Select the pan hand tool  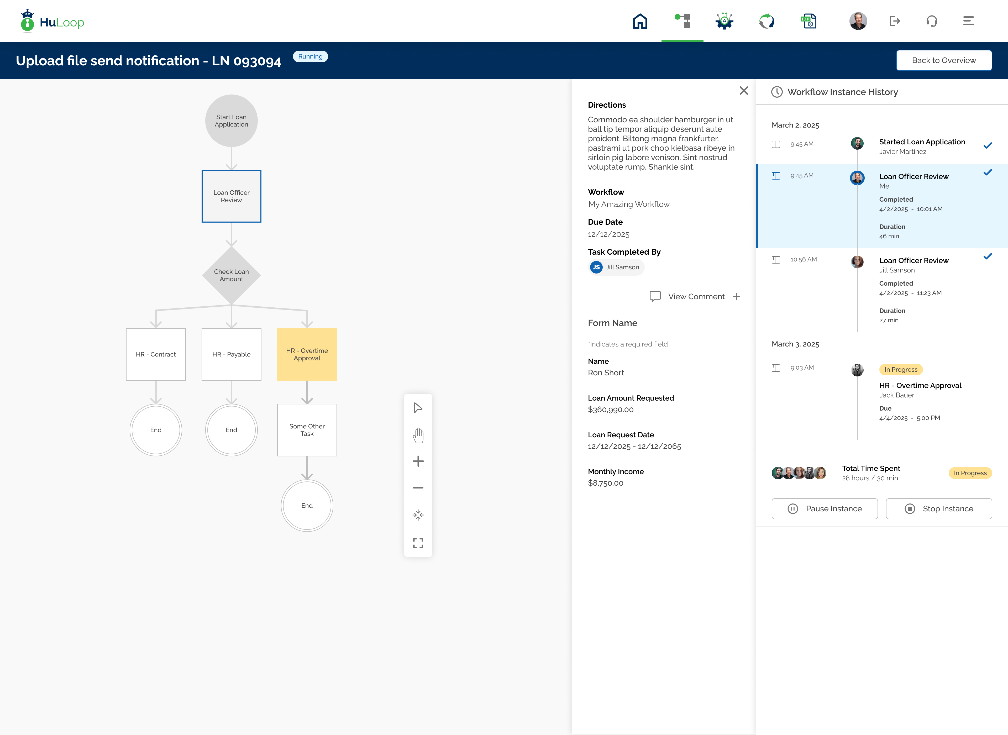[x=418, y=435]
